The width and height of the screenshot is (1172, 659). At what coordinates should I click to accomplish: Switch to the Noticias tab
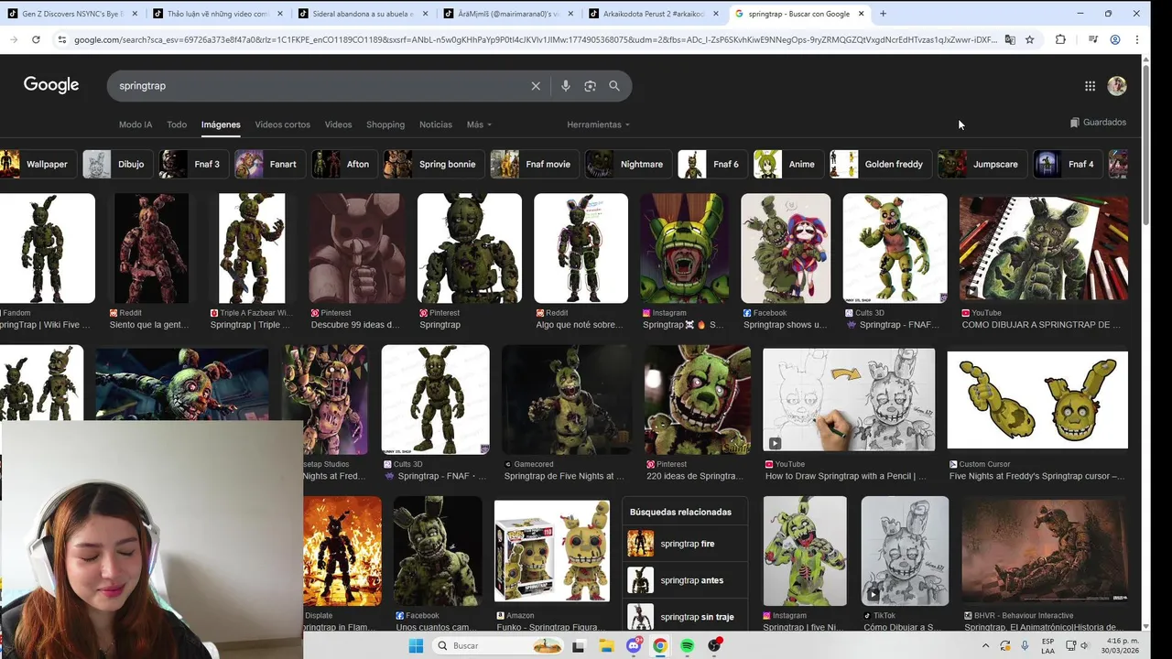pos(436,124)
